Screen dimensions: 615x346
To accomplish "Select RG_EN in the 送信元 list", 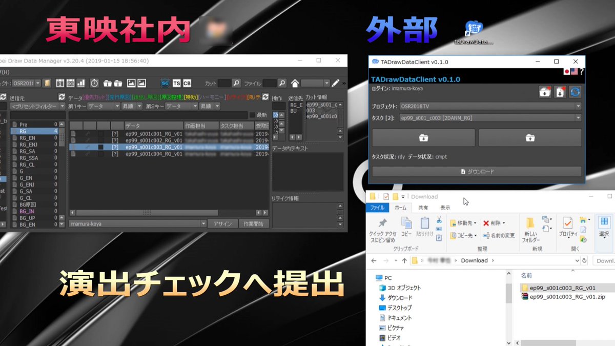I will [x=35, y=138].
